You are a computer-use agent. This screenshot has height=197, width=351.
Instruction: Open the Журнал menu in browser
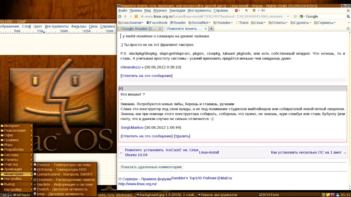(160, 10)
